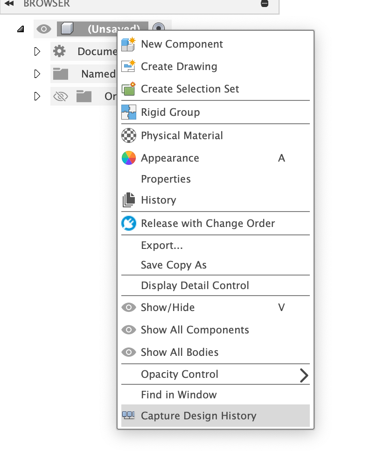Collapse the root component disclosure triangle
The width and height of the screenshot is (377, 467).
click(x=20, y=28)
